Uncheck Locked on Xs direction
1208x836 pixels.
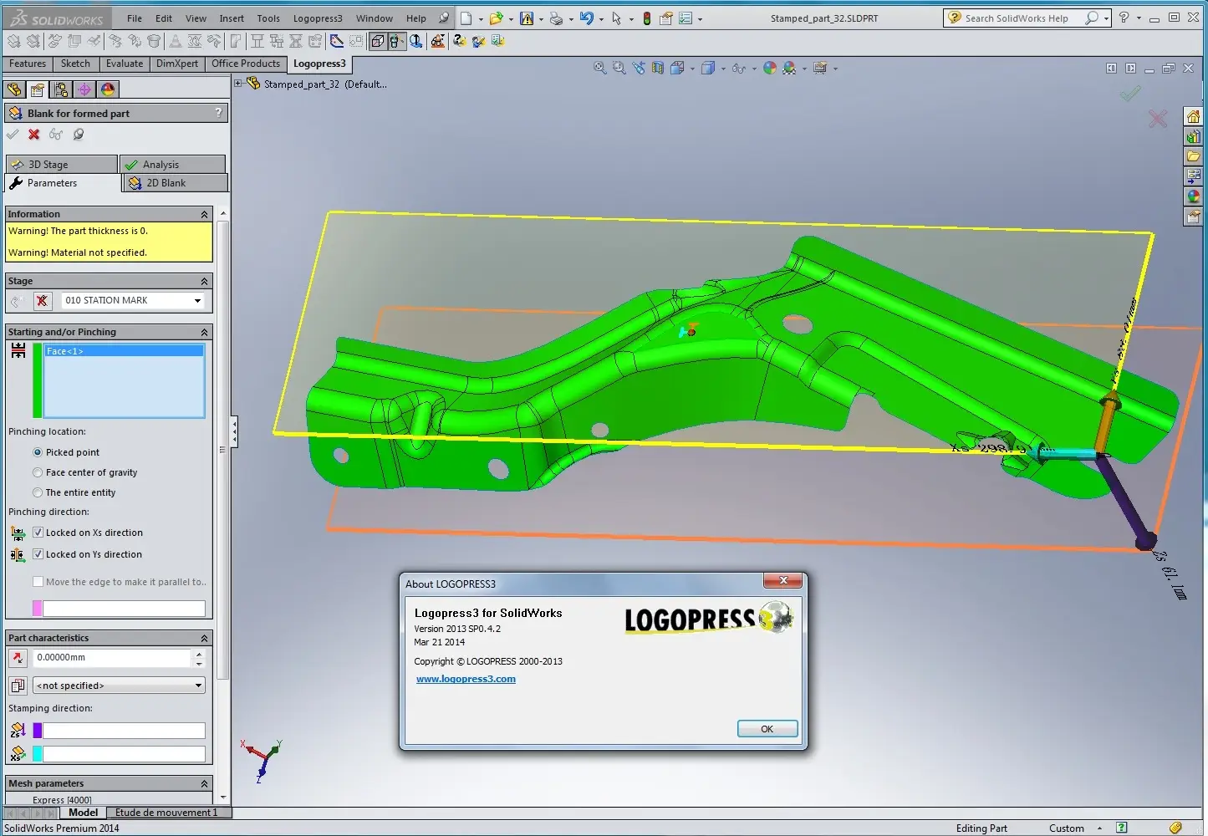pos(38,533)
